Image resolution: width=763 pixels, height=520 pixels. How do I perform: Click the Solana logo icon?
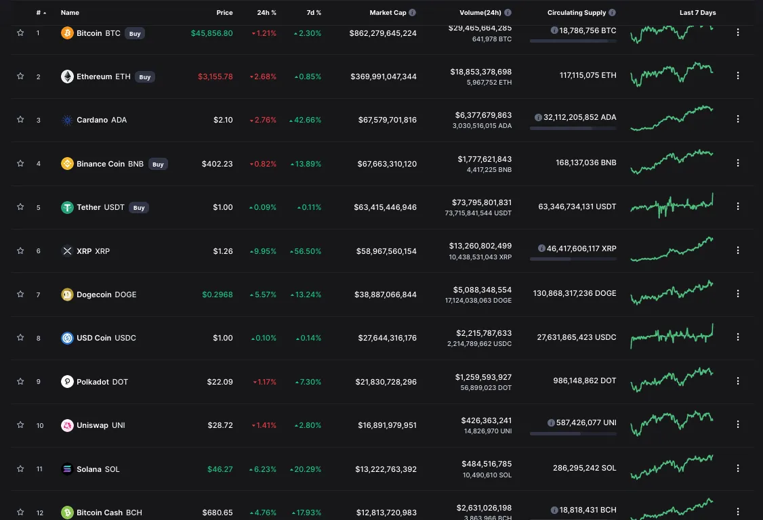coord(67,469)
